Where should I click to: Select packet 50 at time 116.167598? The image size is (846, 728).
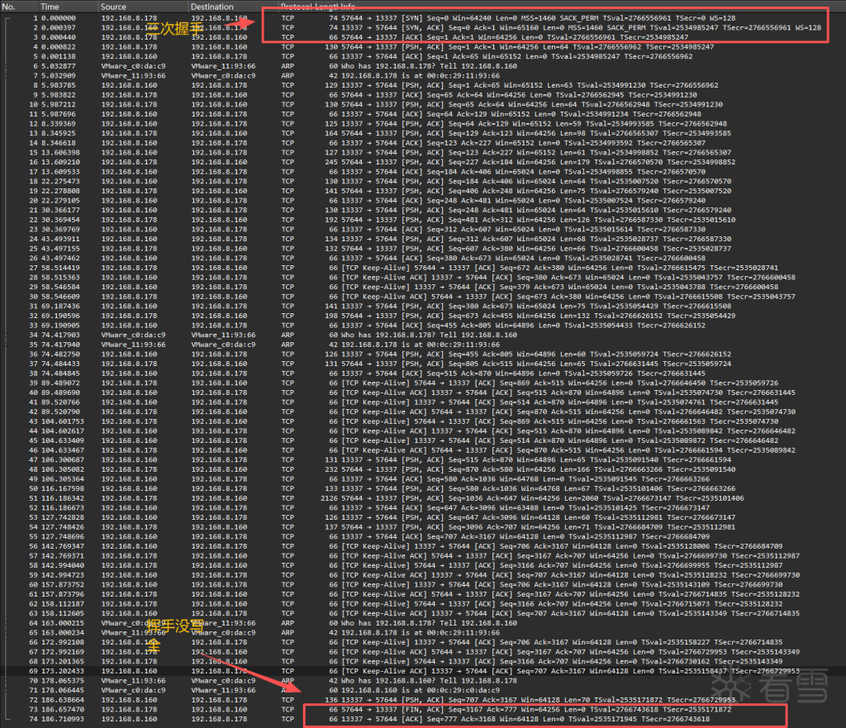(x=423, y=488)
